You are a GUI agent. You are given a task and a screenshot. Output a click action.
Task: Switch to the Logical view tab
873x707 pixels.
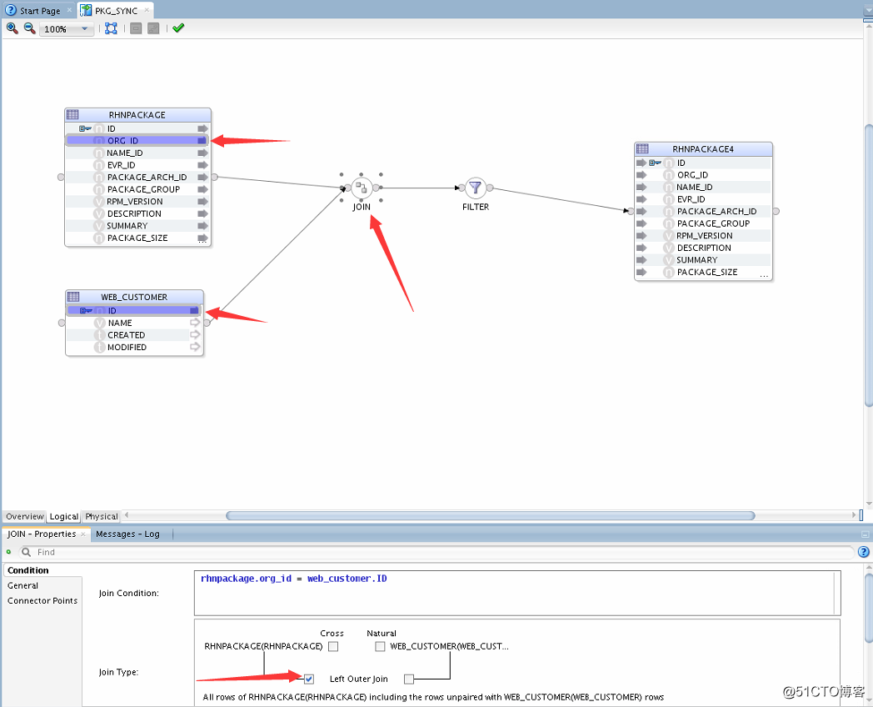click(x=64, y=516)
